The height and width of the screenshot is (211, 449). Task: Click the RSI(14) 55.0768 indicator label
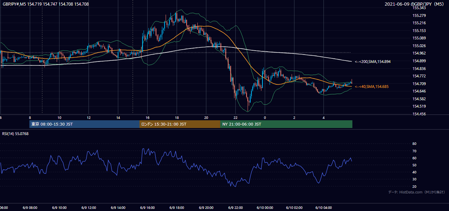pyautogui.click(x=15, y=134)
